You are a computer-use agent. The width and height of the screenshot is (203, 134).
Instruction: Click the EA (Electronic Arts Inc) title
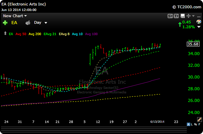(23, 4)
